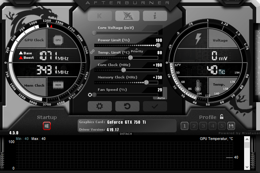Toggle the fan speed Auto button

161,98
